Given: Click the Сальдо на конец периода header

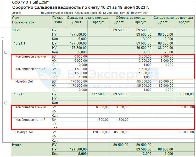Looking at the screenshot, I should [x=173, y=18].
